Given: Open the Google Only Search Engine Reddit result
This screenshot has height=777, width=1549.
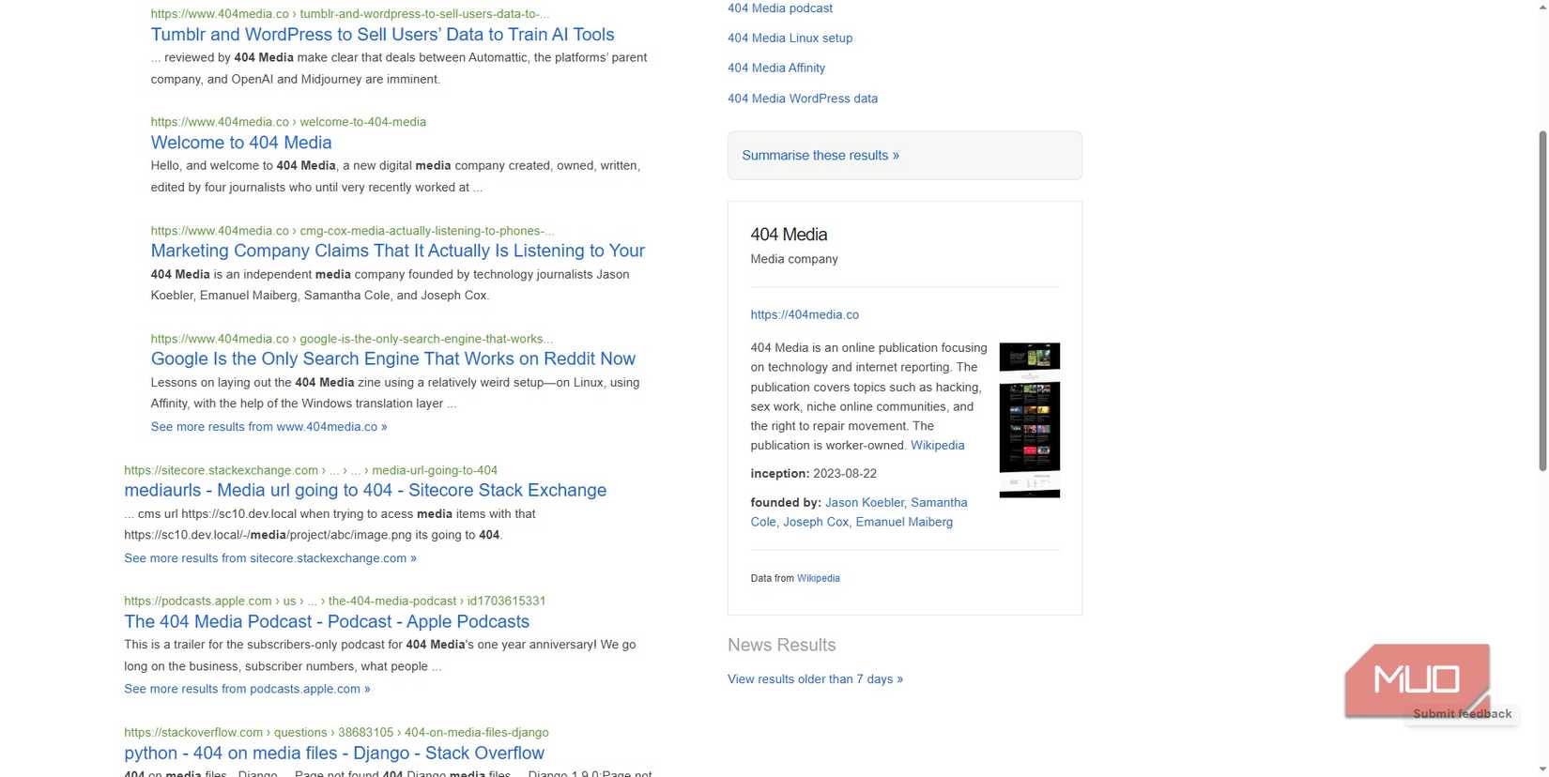Looking at the screenshot, I should point(393,358).
